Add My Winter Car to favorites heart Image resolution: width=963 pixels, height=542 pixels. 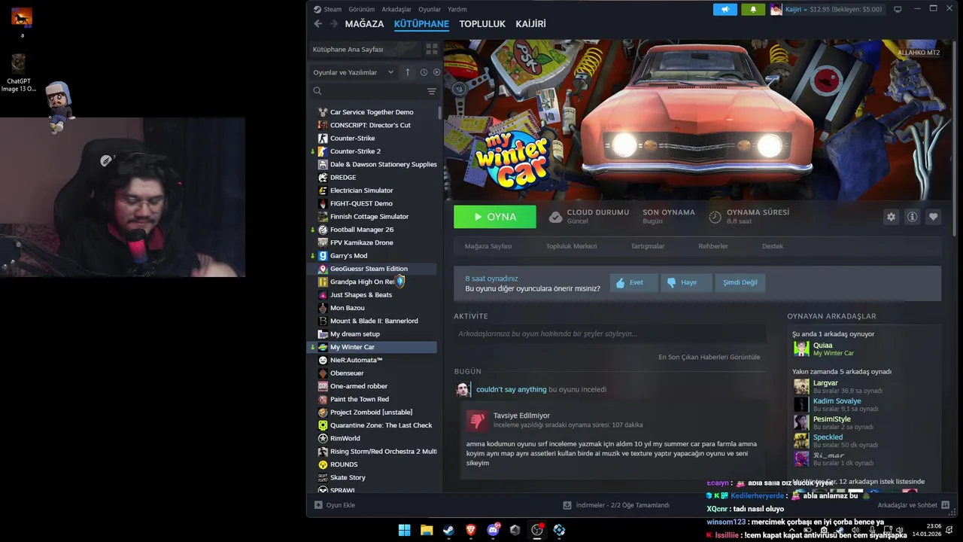point(933,217)
